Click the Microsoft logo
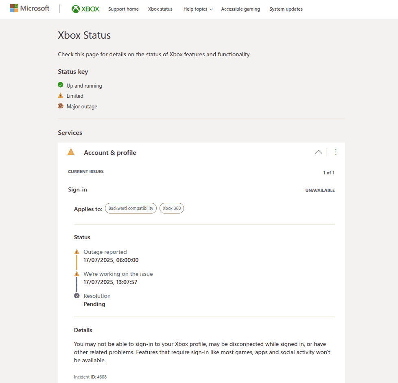 [x=29, y=9]
